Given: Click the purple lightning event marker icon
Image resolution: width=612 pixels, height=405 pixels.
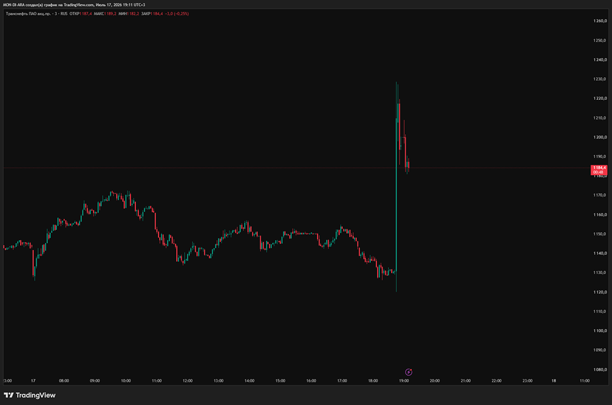Looking at the screenshot, I should [x=409, y=372].
